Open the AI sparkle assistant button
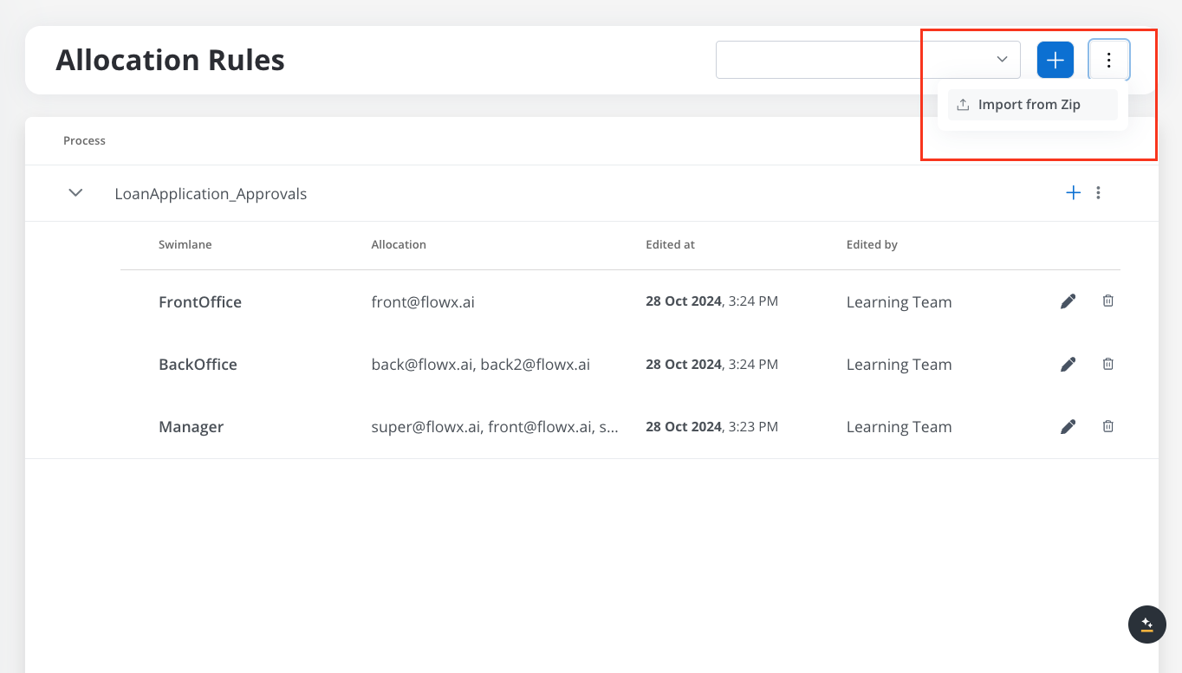Screen dimensions: 1182x673 click(1146, 624)
